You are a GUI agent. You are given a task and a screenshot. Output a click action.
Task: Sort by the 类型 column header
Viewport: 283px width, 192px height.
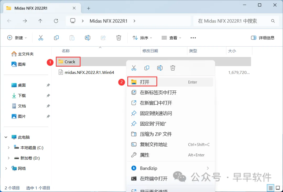pyautogui.click(x=193, y=51)
